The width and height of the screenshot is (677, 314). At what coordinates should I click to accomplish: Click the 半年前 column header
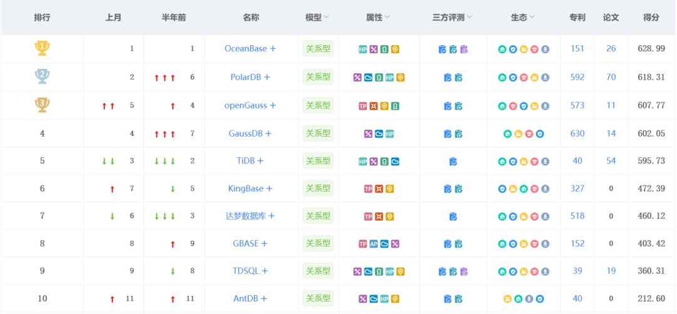(174, 18)
